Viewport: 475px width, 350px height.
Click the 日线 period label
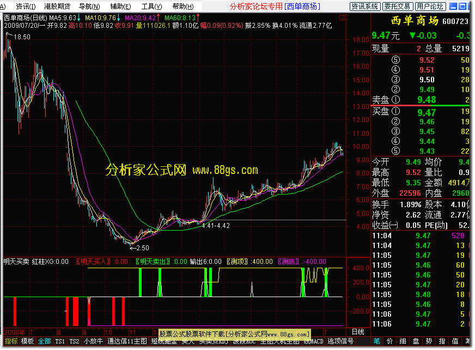(x=358, y=332)
